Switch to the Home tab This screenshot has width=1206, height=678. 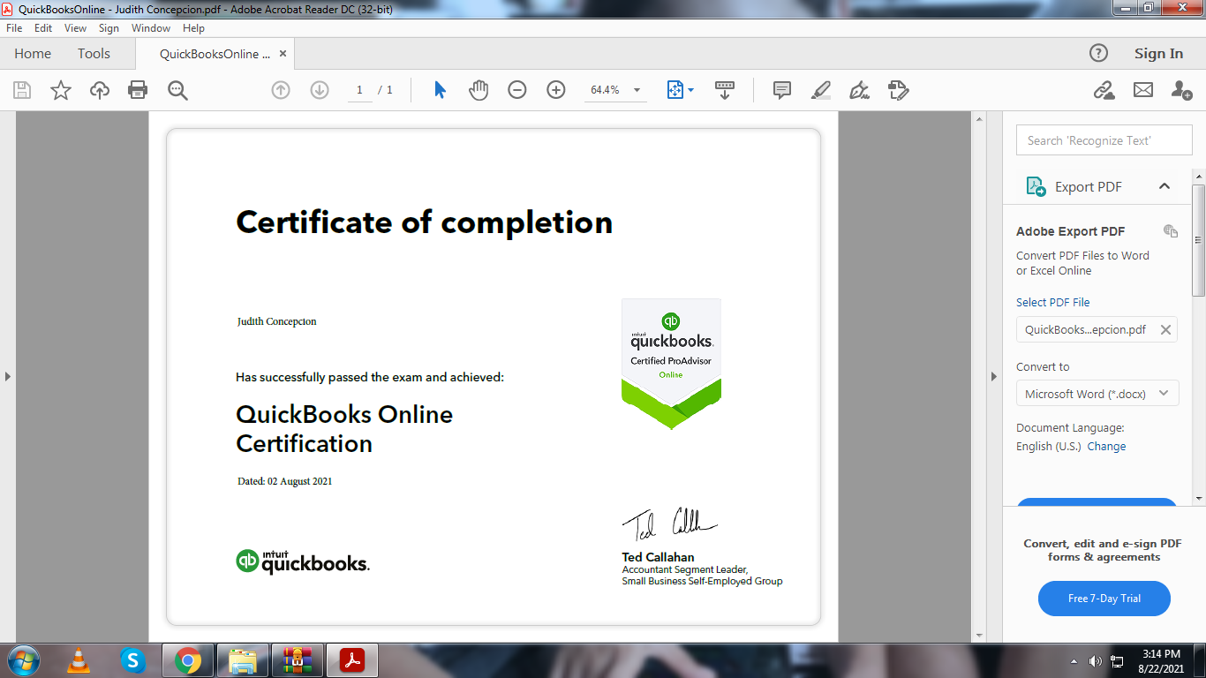pyautogui.click(x=33, y=53)
